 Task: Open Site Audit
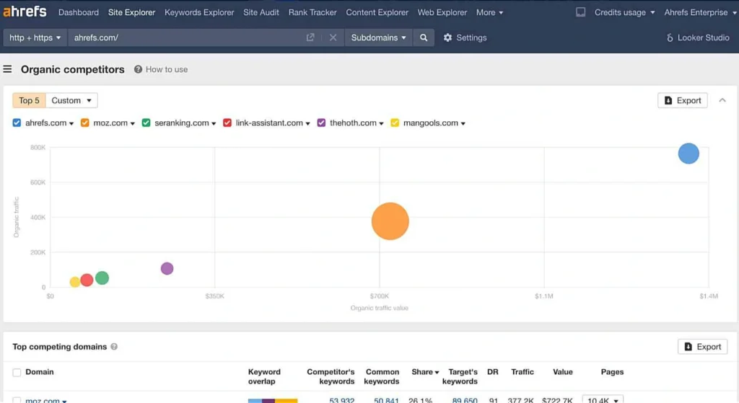tap(261, 12)
